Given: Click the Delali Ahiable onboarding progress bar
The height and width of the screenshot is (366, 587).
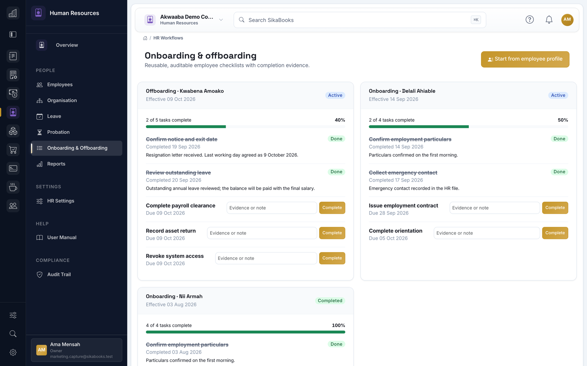Looking at the screenshot, I should click(x=468, y=127).
